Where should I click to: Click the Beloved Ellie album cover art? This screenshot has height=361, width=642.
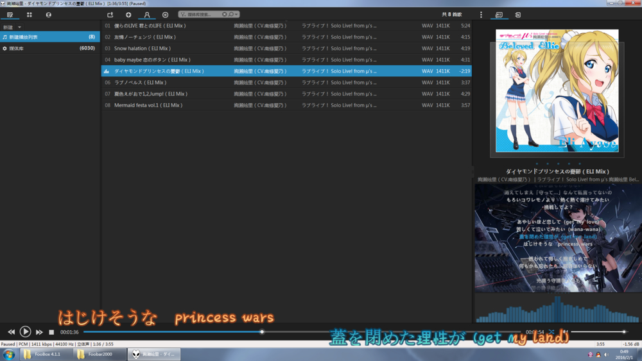tap(557, 91)
